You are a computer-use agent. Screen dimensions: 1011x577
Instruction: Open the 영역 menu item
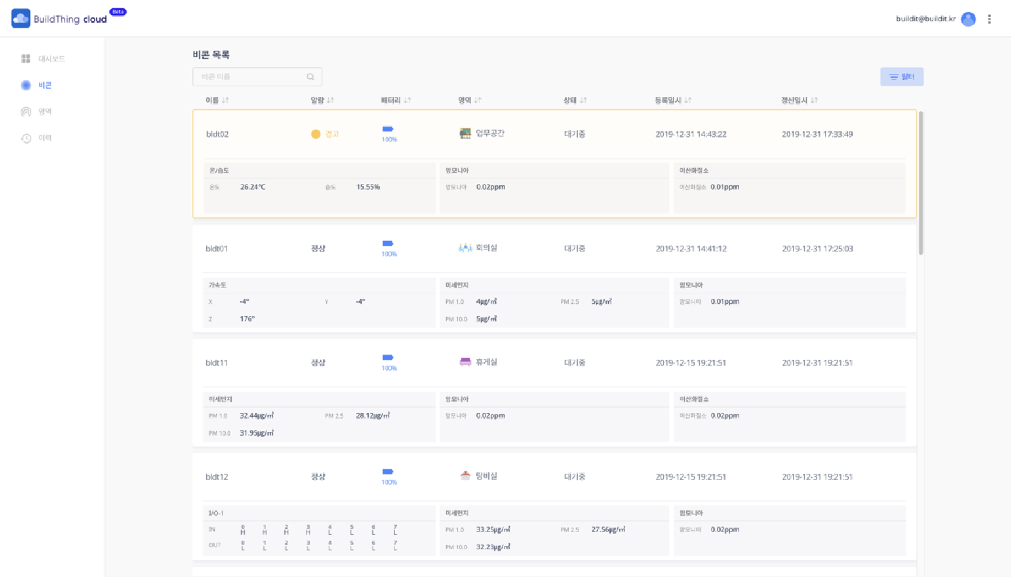point(45,112)
